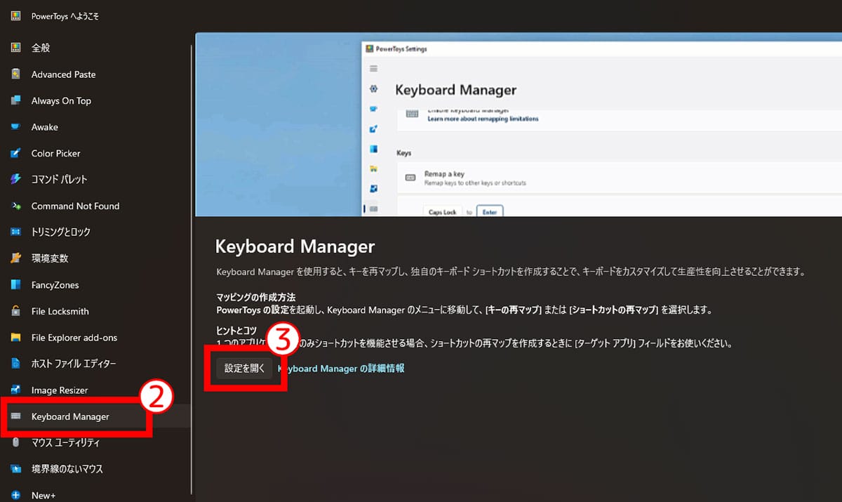Click the File Locksmith padlock icon

(x=16, y=311)
